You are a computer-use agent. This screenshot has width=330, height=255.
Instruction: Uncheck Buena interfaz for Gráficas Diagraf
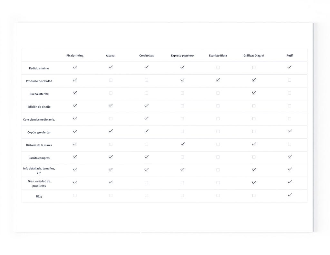tap(254, 93)
